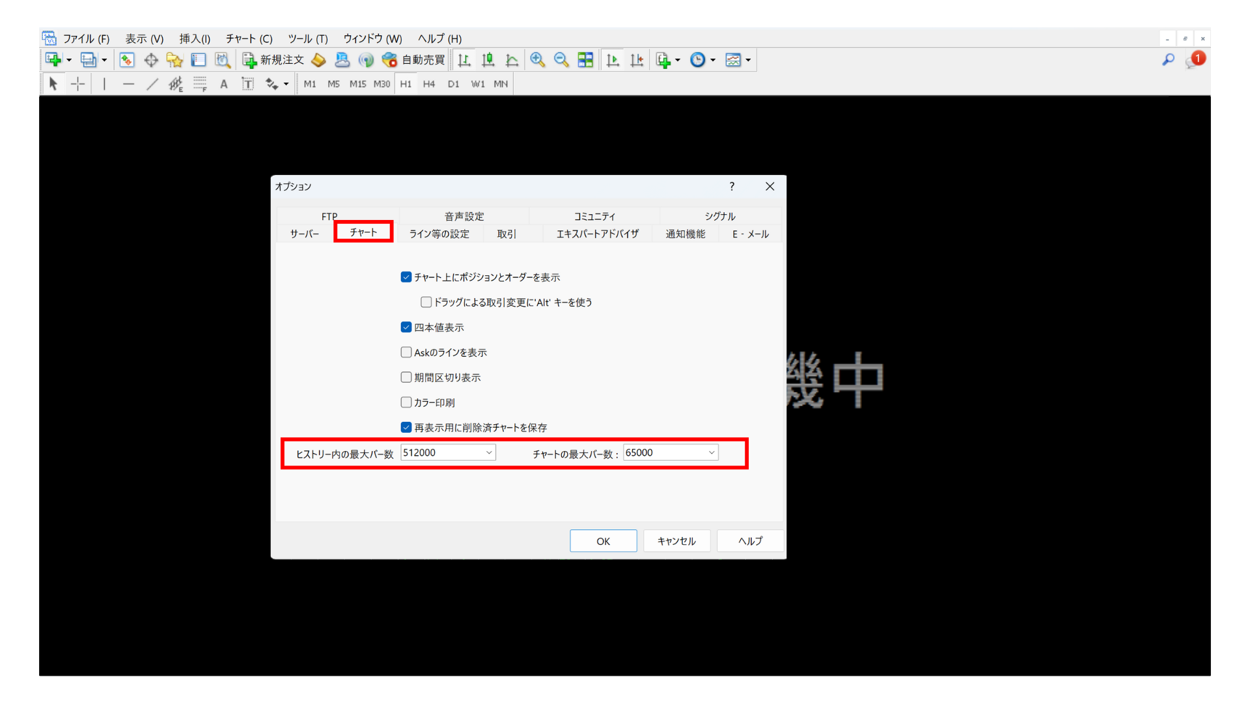Viewport: 1250px width, 703px height.
Task: Uncheck チャート上にポジションとオーダーを表示
Action: (x=406, y=277)
